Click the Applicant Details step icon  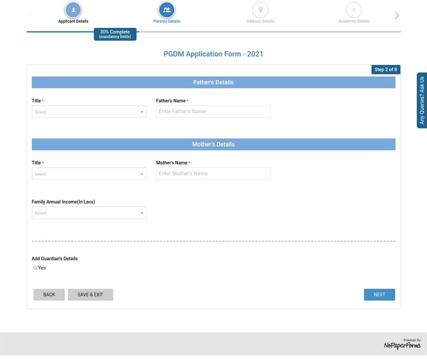click(73, 10)
